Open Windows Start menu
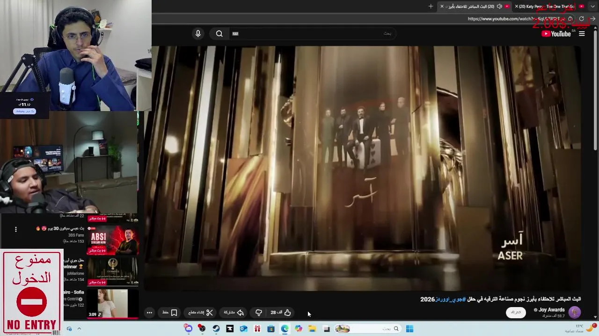Screen dimensions: 599x336 pyautogui.click(x=409, y=329)
